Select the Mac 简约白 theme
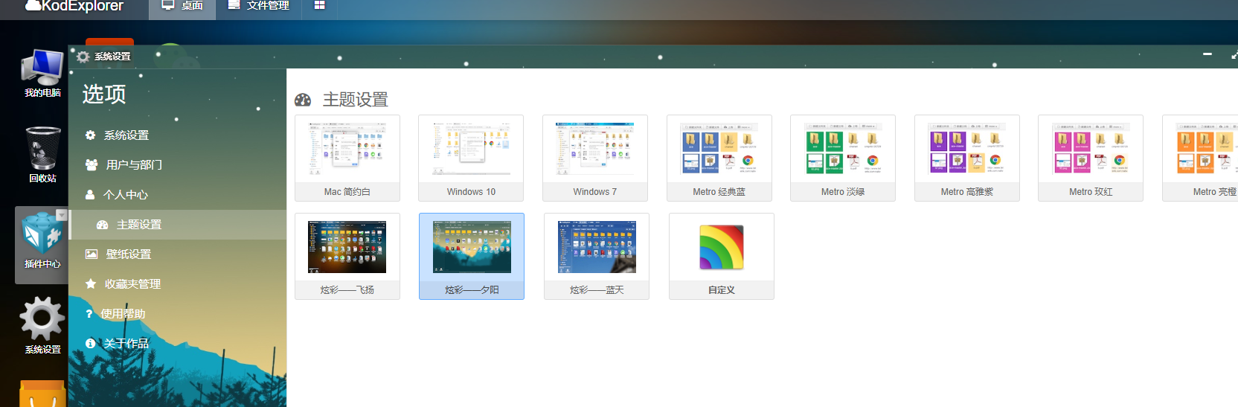Viewport: 1238px width, 407px height. click(347, 158)
